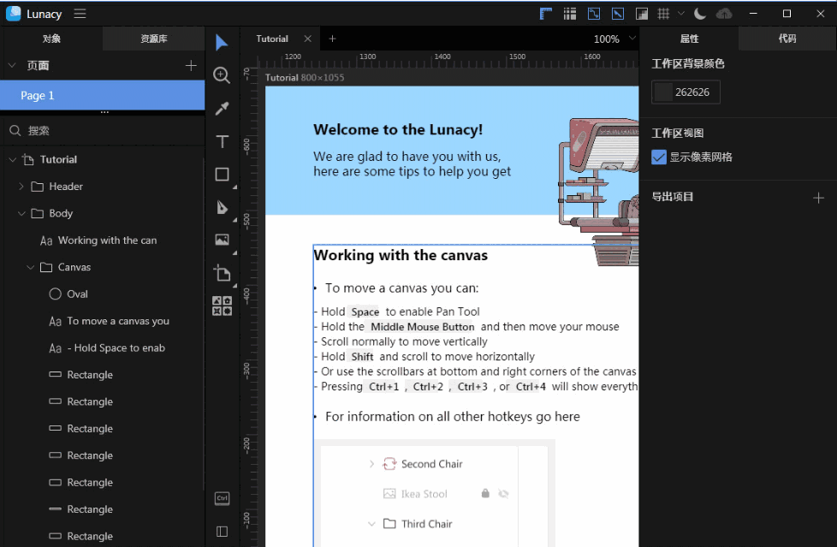Image resolution: width=837 pixels, height=547 pixels.
Task: Click the cloud upload icon
Action: [724, 14]
